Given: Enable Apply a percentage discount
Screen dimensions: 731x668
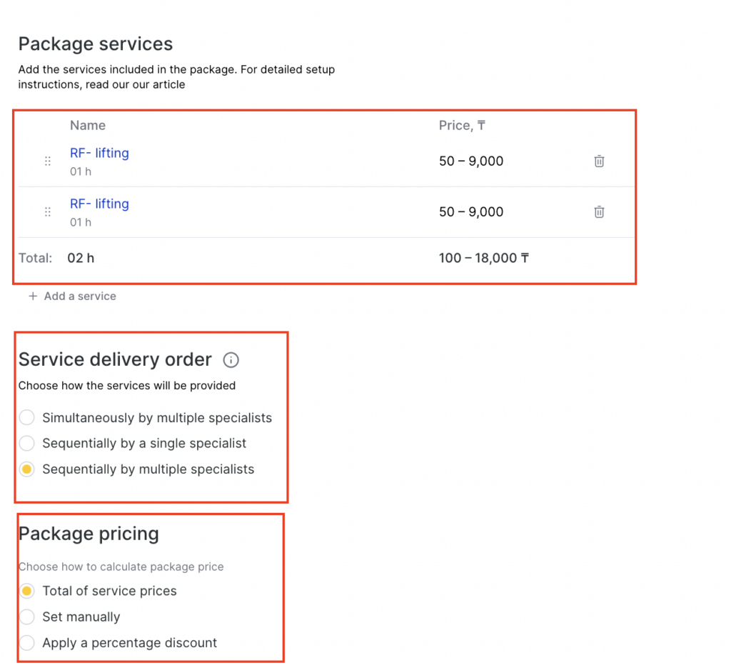Looking at the screenshot, I should [x=27, y=642].
